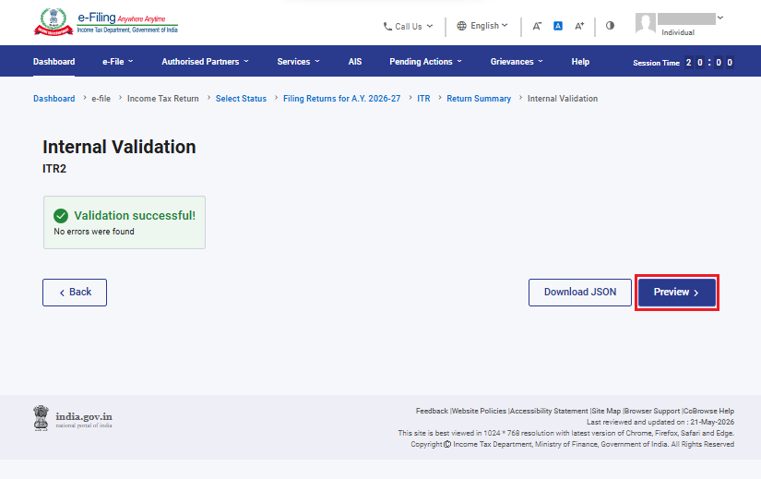761x479 pixels.
Task: Click the 'Individual' account type label
Action: pos(678,32)
